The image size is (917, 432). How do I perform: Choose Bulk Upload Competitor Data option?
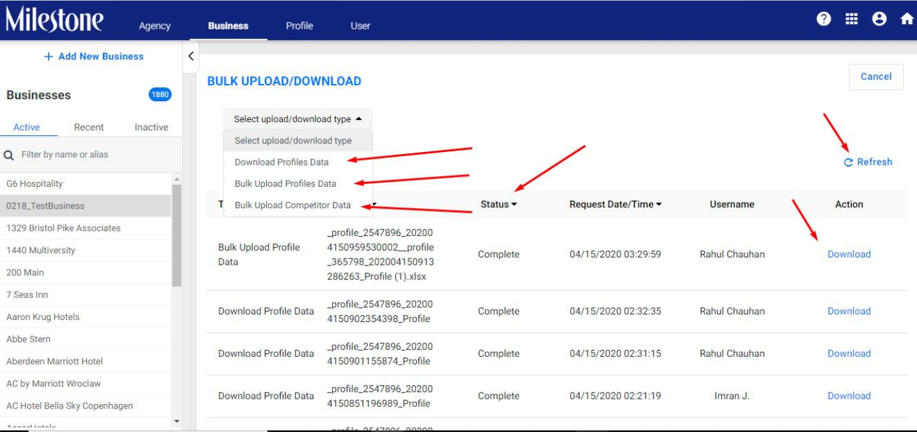tap(298, 205)
